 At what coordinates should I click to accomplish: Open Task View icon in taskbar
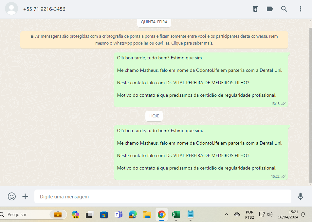(90, 214)
